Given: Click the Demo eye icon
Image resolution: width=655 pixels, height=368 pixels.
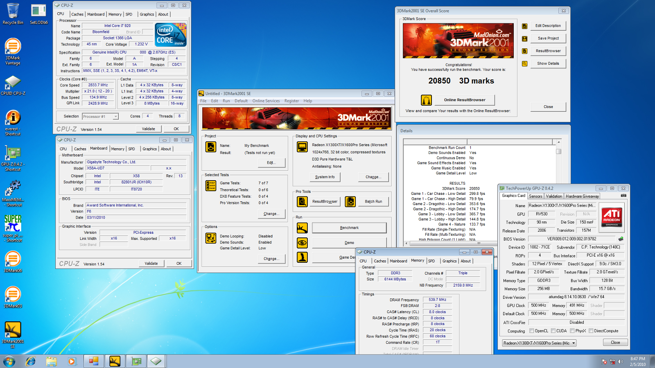Looking at the screenshot, I should pyautogui.click(x=302, y=243).
